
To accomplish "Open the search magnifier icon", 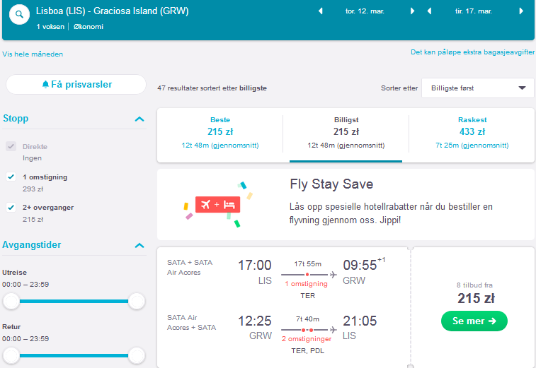I will tap(20, 14).
